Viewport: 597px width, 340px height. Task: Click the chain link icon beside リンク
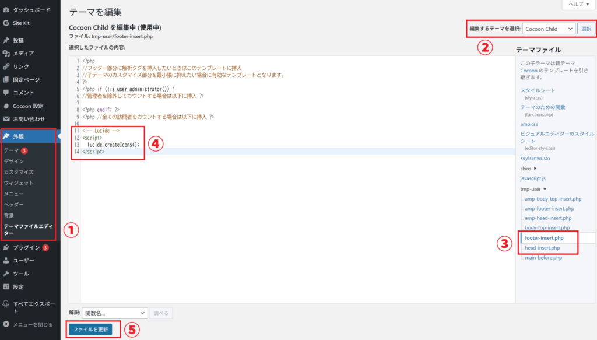(6, 66)
